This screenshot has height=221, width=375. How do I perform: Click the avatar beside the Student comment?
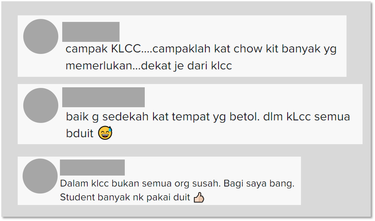pyautogui.click(x=40, y=176)
